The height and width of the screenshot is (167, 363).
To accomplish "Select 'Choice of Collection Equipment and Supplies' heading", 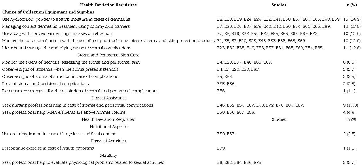I will pos(48,12).
